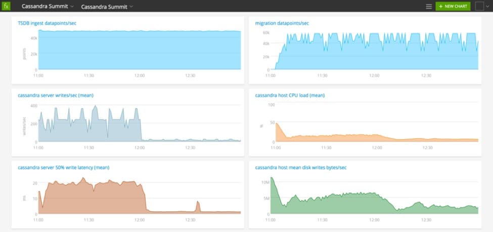Open the hamburger menu icon
Image resolution: width=493 pixels, height=232 pixels.
point(429,6)
